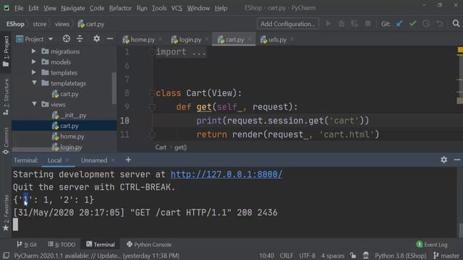Update project with Git blue arrow
This screenshot has width=463, height=260.
click(399, 24)
